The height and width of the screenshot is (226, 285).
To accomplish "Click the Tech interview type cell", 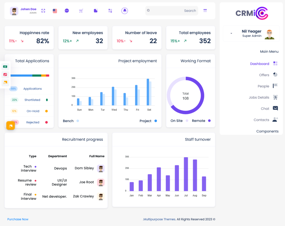I will pos(29,168).
